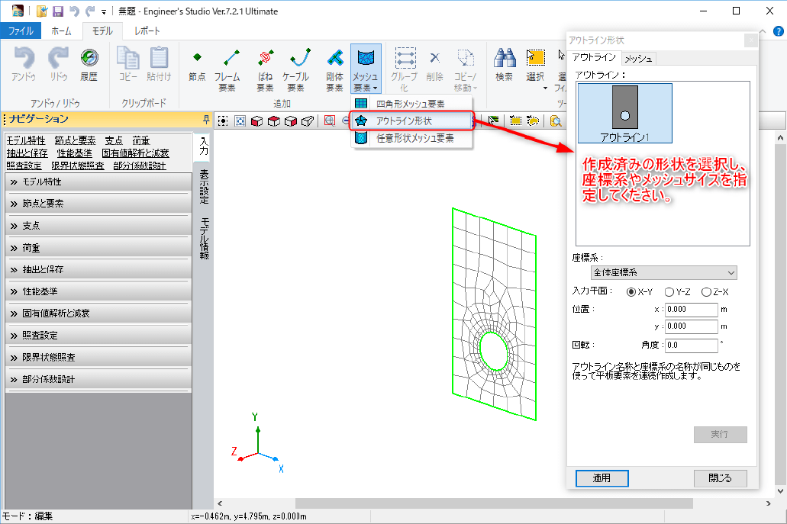787x524 pixels.
Task: Click the 閉じる (Close) button
Action: [x=721, y=478]
